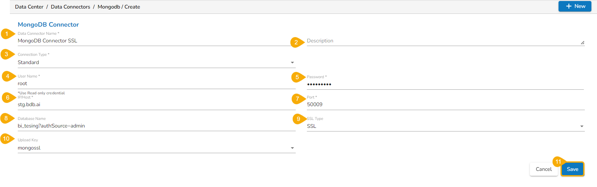Viewport: 597px width, 187px height.
Task: Click the orange marker numbered 7
Action: click(x=297, y=99)
